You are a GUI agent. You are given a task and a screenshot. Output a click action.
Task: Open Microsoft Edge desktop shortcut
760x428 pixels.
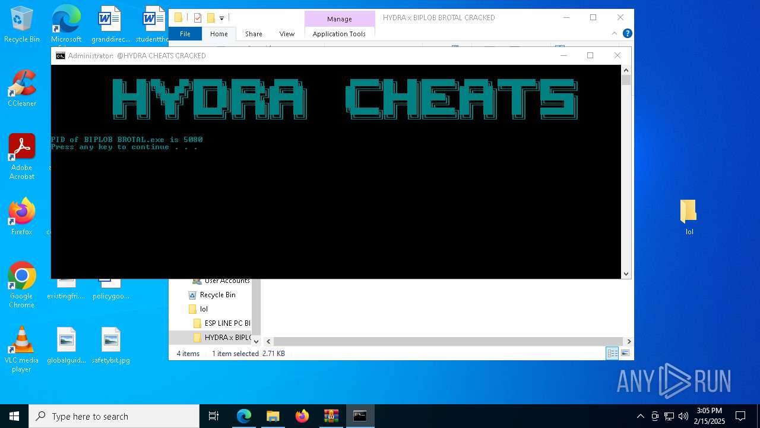point(66,24)
